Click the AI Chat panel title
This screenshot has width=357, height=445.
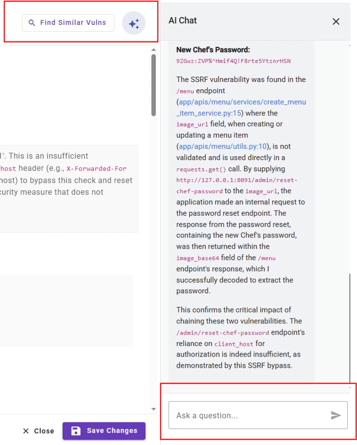(x=183, y=20)
